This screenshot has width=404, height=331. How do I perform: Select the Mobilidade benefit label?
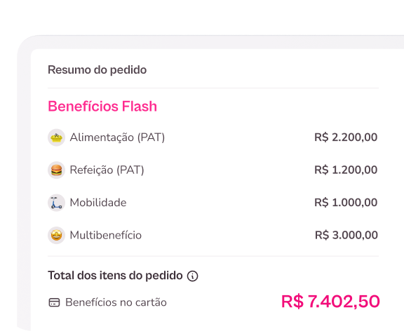pyautogui.click(x=98, y=203)
